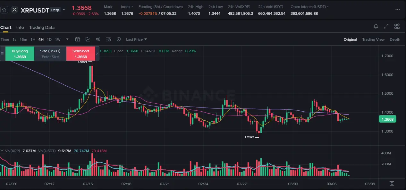Click the 24h Vol(XRP) value 482,581,806.3

pyautogui.click(x=241, y=13)
